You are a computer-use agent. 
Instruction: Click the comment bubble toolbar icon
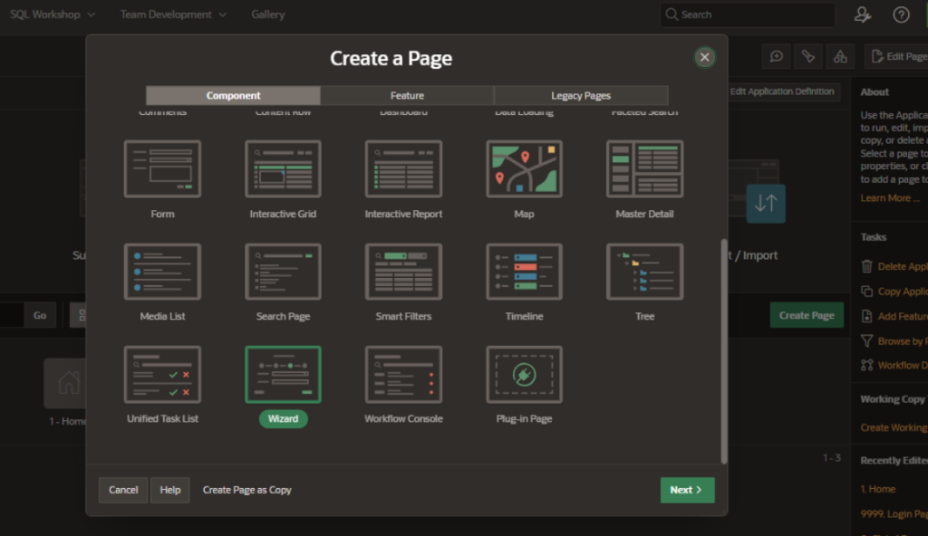pyautogui.click(x=776, y=56)
